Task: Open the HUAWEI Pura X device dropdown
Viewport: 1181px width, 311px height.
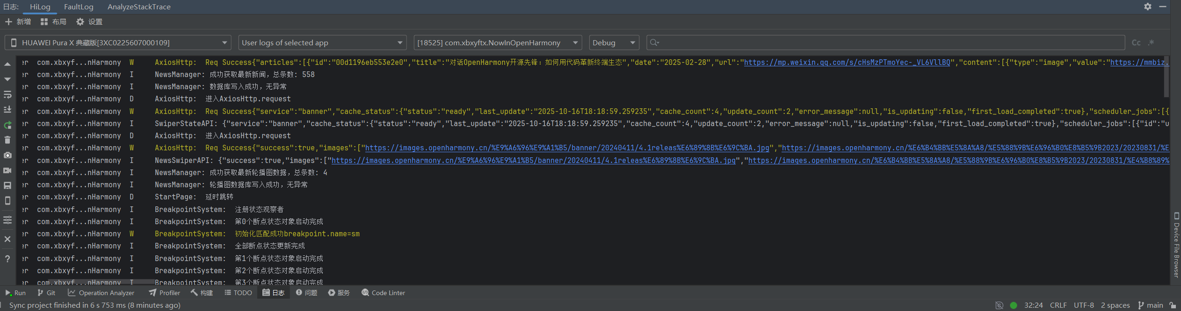Action: coord(118,43)
